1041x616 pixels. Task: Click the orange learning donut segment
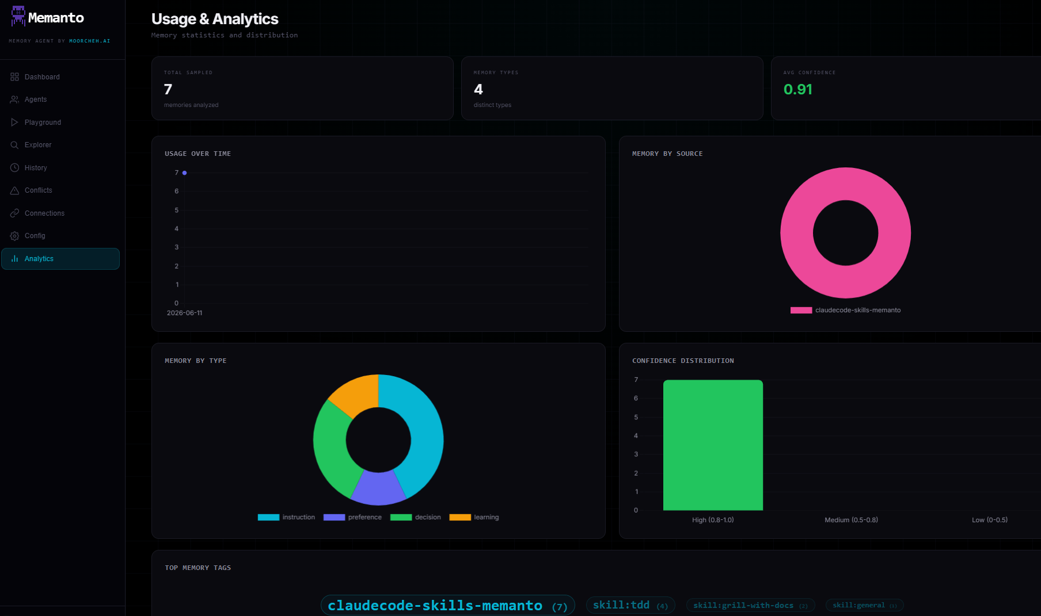click(357, 394)
